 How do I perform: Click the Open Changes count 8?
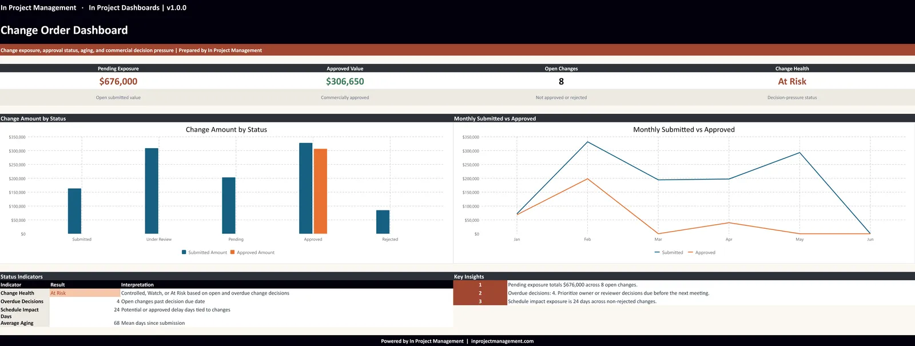561,81
